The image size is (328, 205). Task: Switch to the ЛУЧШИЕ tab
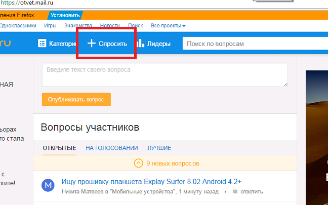click(159, 148)
